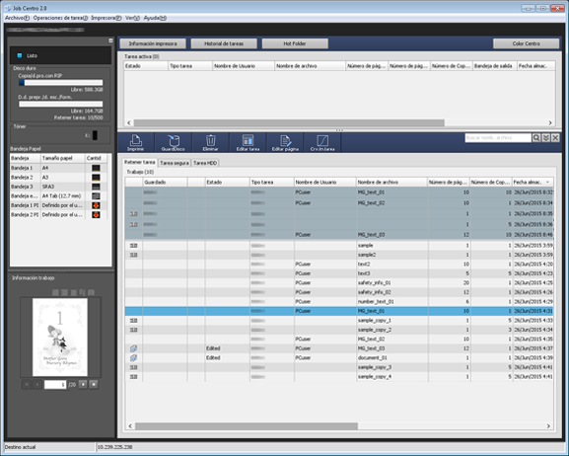Screen dimensions: 569x456
Task: Click the Crv.tn.tarea curve icon
Action: tap(322, 142)
